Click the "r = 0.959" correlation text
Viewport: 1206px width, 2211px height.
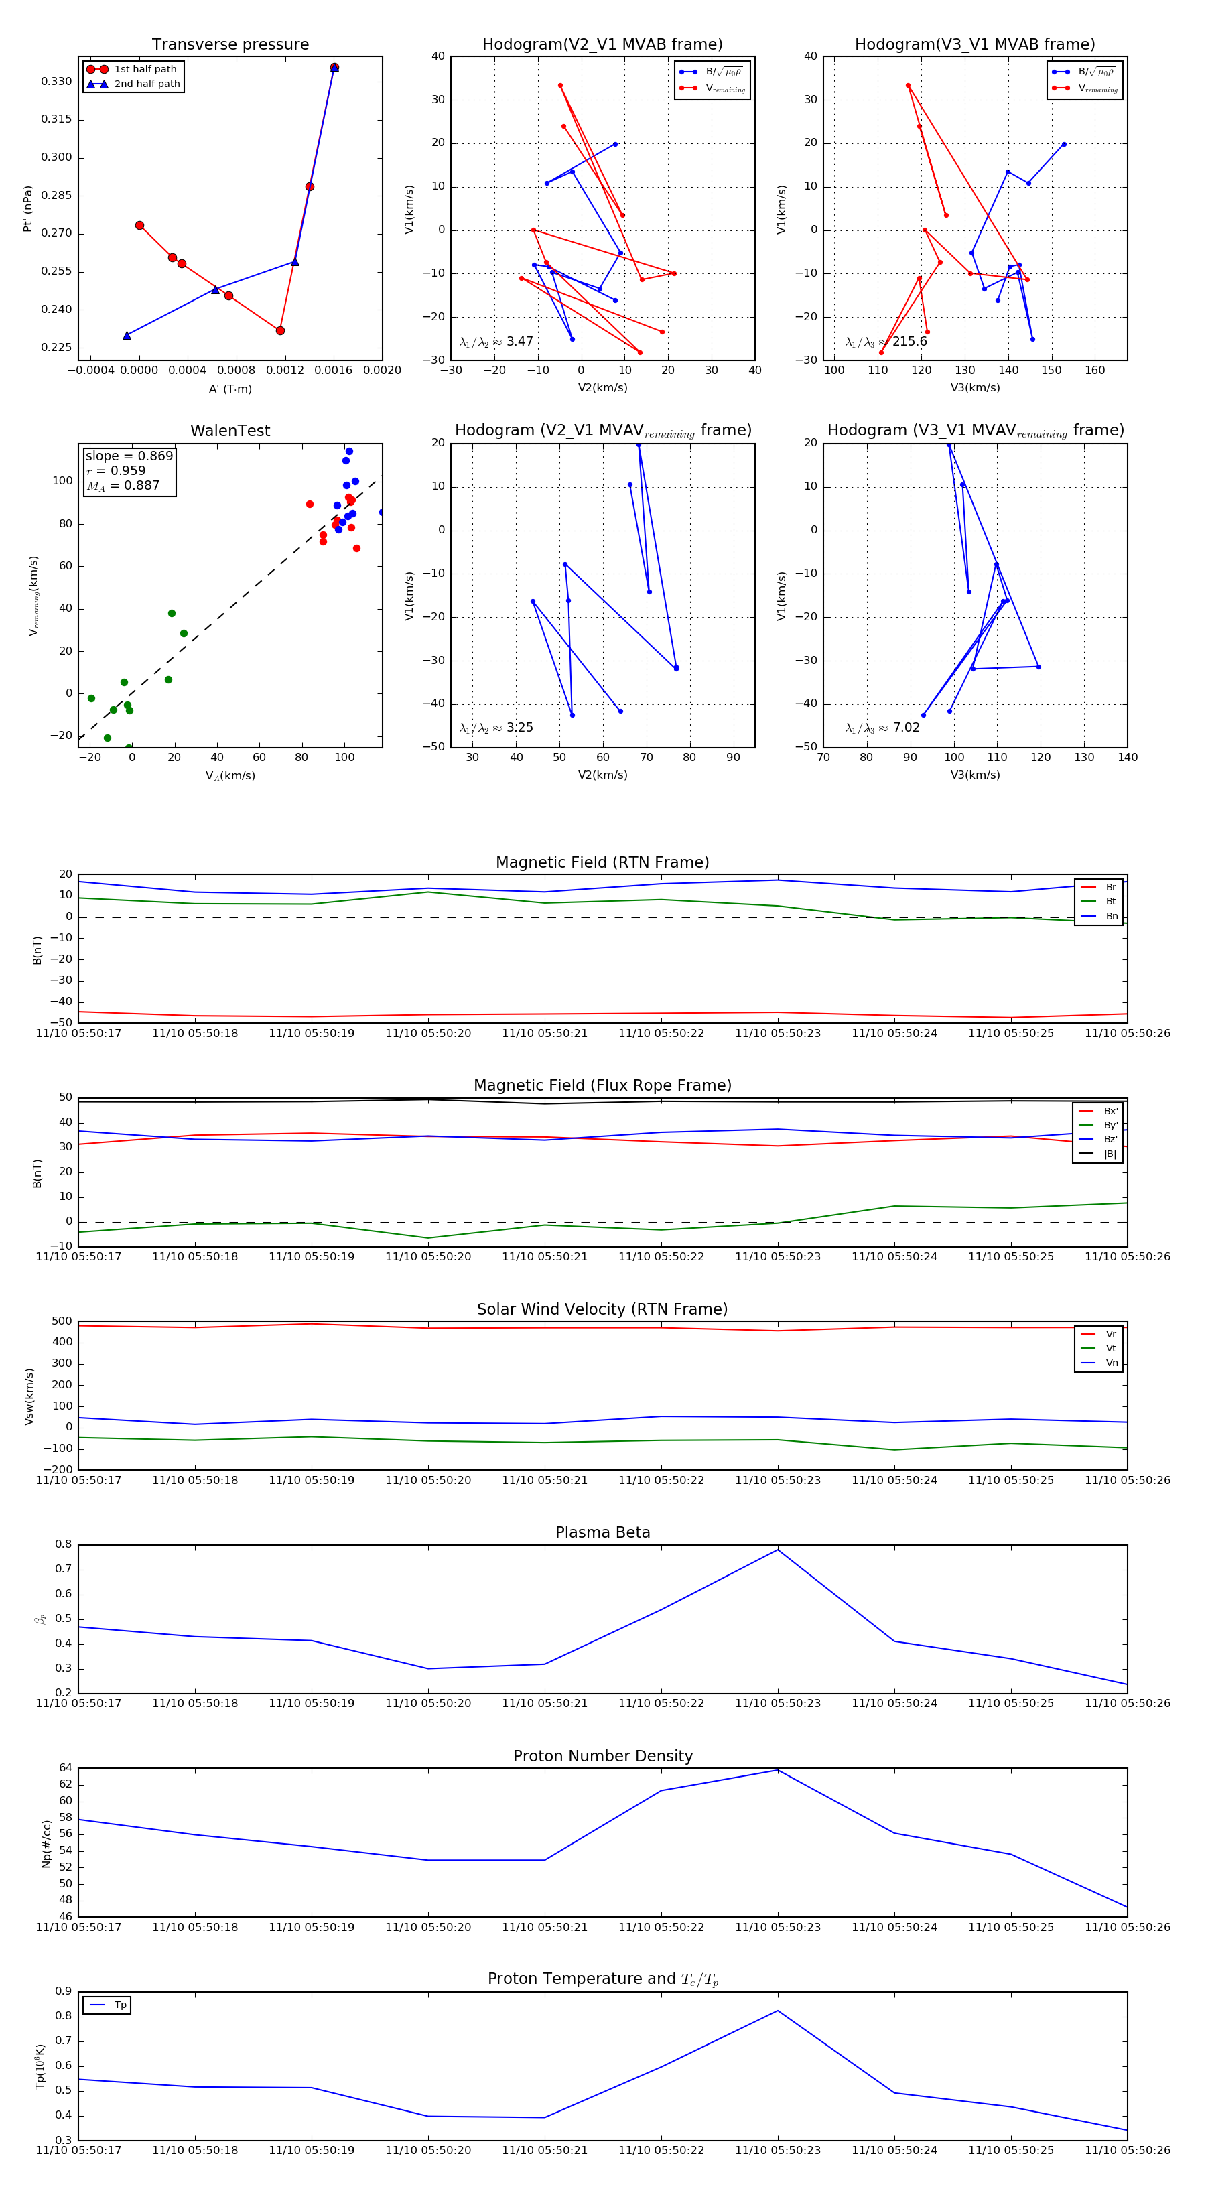[116, 470]
